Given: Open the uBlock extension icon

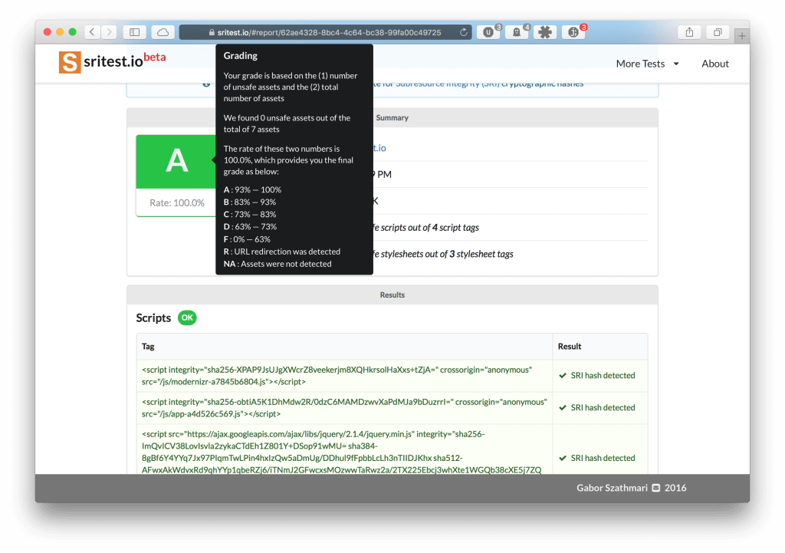Looking at the screenshot, I should 488,32.
